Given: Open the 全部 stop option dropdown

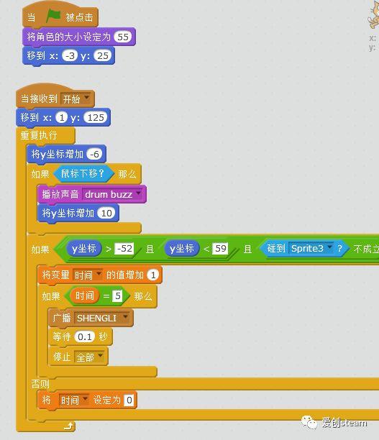Looking at the screenshot, I should click(100, 356).
